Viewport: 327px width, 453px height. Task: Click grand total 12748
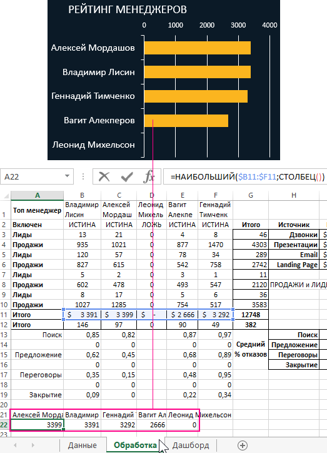point(251,315)
